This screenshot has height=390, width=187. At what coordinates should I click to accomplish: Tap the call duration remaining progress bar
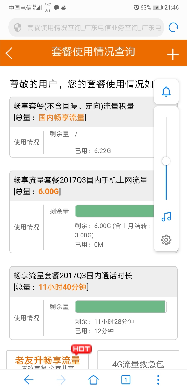click(121, 307)
